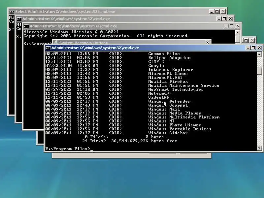Click the 'Windows NT' directory entry
This screenshot has width=264, height=198.
point(161,121)
